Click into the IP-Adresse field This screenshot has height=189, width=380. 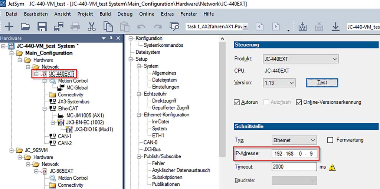click(x=294, y=153)
